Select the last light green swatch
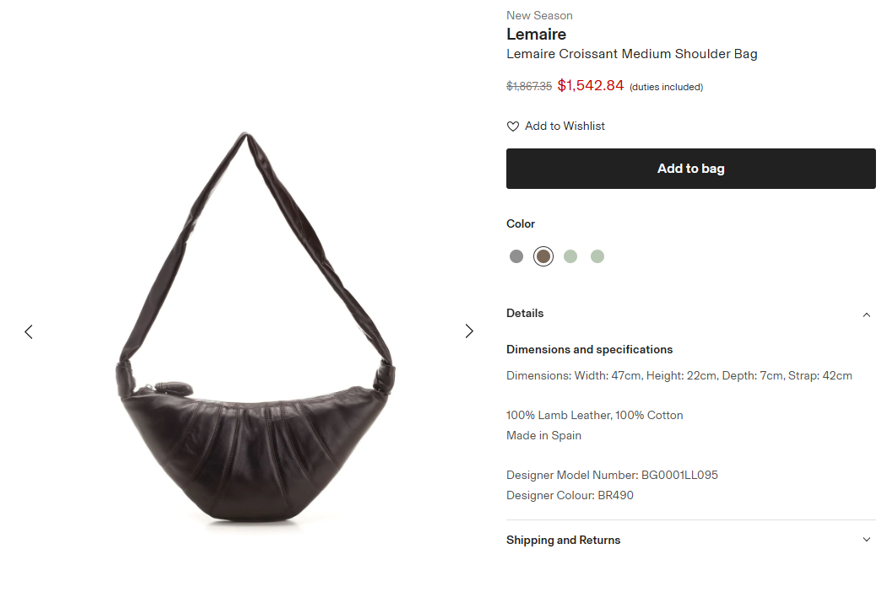This screenshot has height=592, width=892. click(x=597, y=256)
